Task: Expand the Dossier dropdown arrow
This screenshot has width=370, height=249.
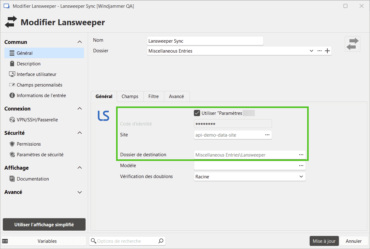Action: (x=311, y=51)
